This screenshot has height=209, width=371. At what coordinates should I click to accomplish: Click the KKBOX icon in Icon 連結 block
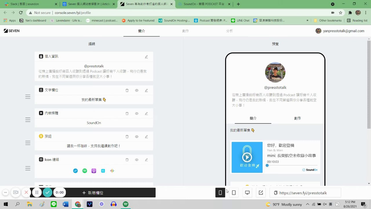tap(103, 171)
